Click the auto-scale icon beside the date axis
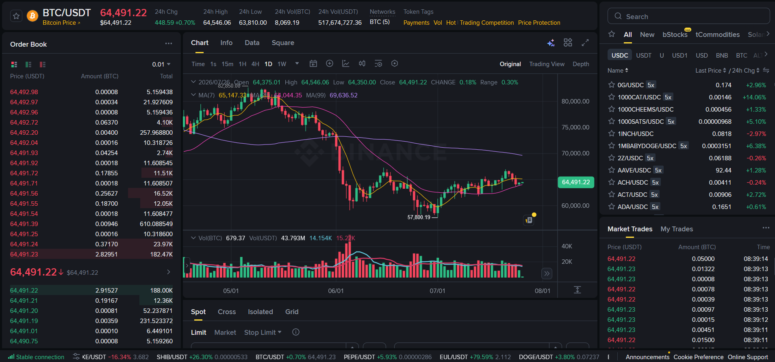 click(577, 290)
